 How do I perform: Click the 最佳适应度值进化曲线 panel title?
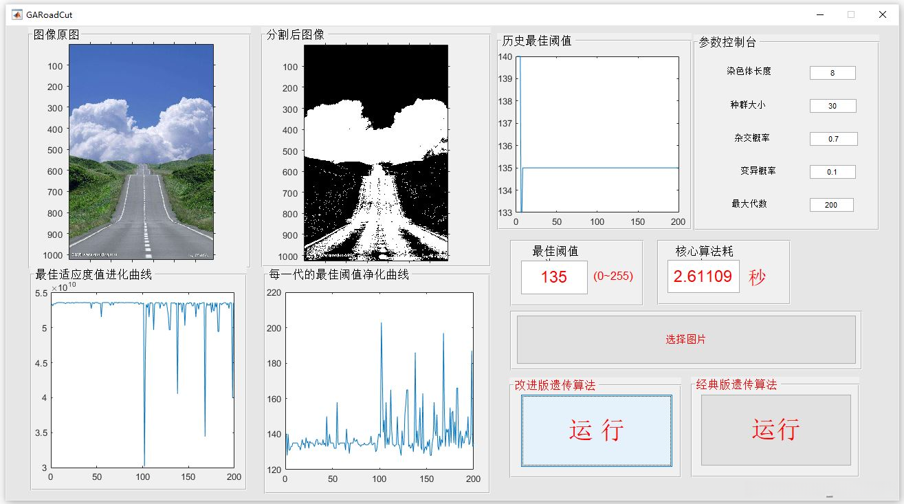[x=93, y=275]
